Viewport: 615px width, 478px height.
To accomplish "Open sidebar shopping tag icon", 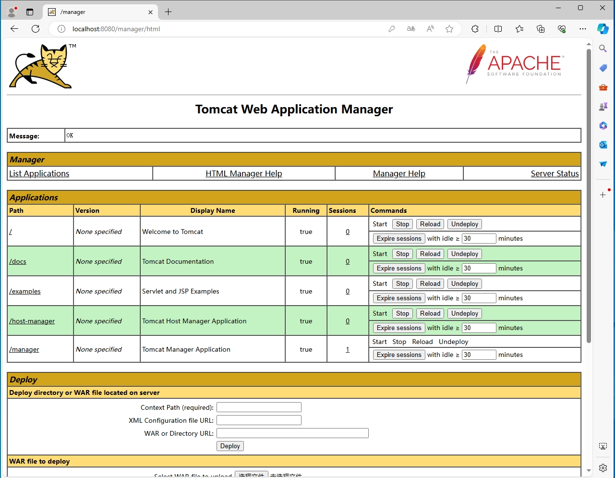I will (x=603, y=68).
